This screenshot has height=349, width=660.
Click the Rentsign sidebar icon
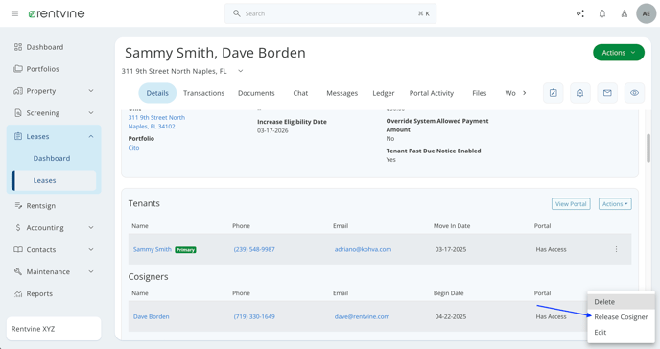(17, 205)
